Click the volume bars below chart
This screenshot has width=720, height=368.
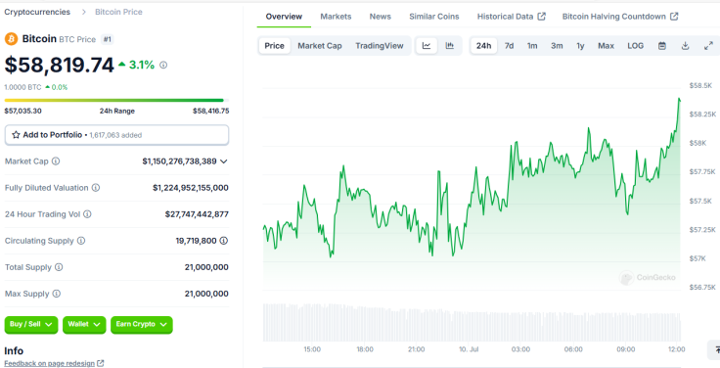472,322
